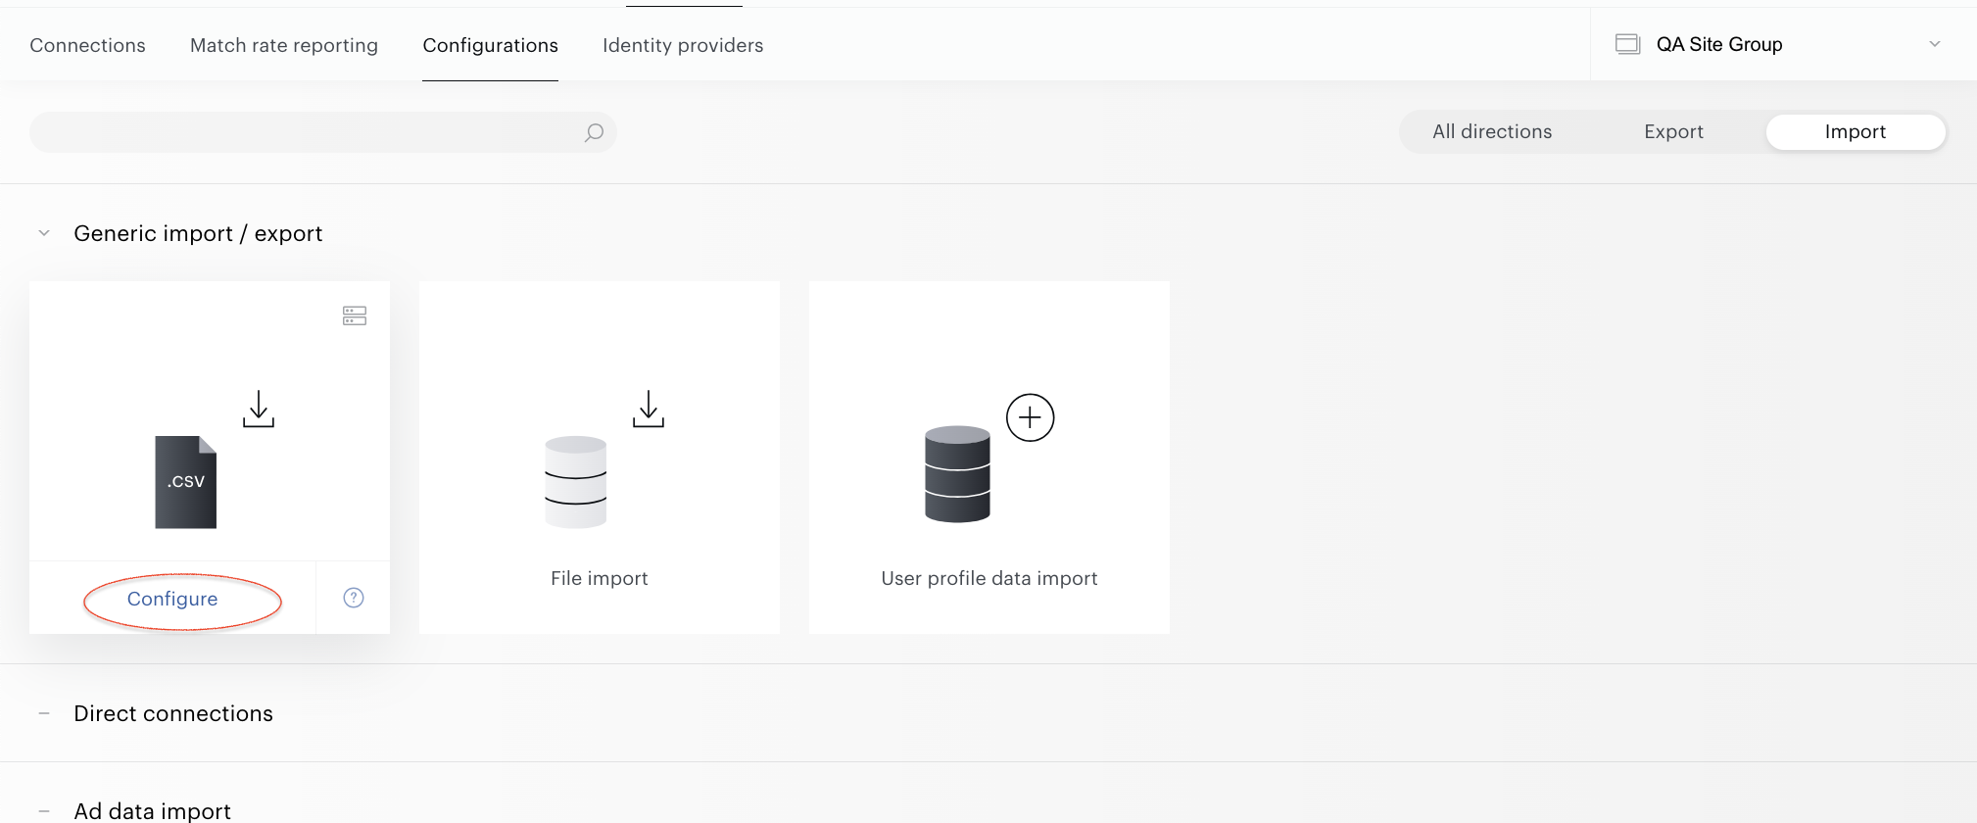Viewport: 1977px width, 823px height.
Task: Click the Ad data import heading text
Action: point(153,811)
